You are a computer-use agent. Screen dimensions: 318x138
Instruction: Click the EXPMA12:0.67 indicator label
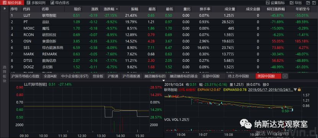click(x=209, y=90)
